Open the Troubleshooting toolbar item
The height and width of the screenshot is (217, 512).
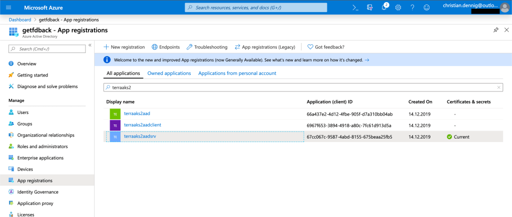coord(207,47)
